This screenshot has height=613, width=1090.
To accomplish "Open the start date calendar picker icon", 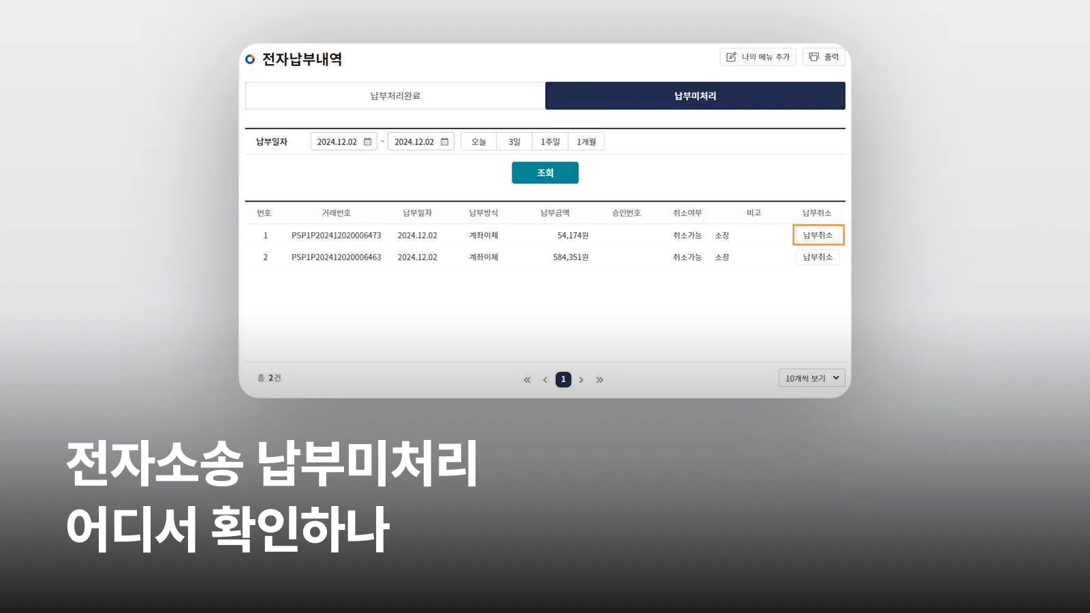I will coord(368,142).
